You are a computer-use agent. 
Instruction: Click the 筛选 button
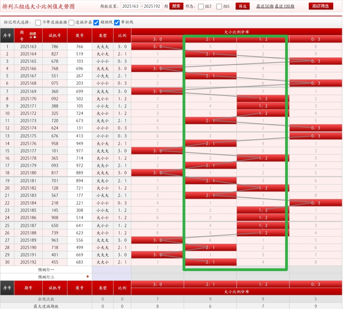[x=243, y=6]
